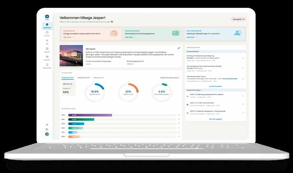This screenshot has height=173, width=293.
Task: Expand the TEC category row chevron
Action: coord(179,132)
